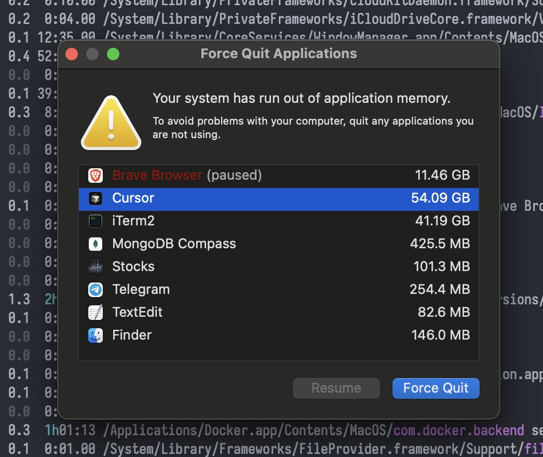Click the 11.46 GB memory value

pos(442,176)
